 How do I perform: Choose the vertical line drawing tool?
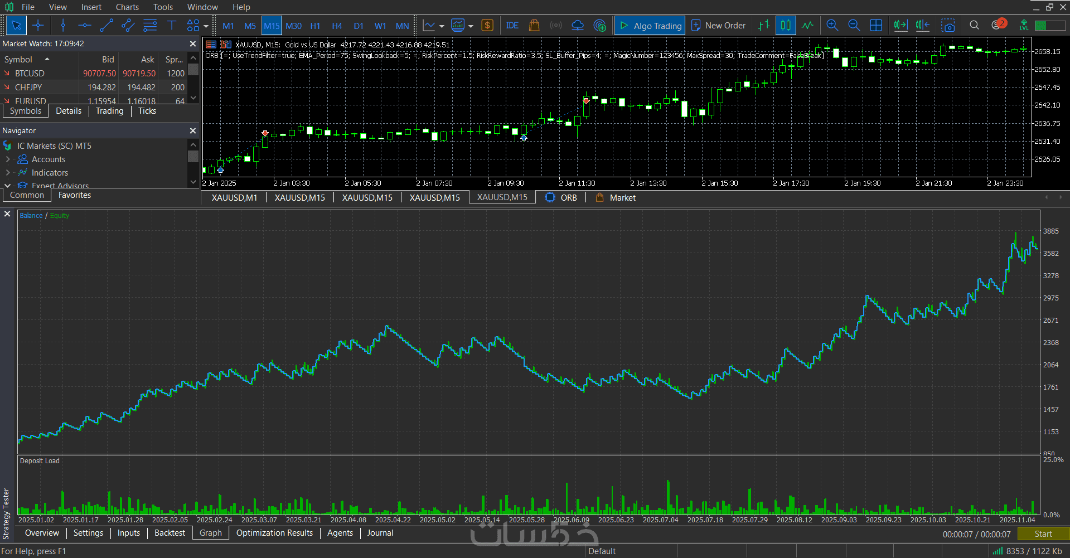tap(63, 25)
